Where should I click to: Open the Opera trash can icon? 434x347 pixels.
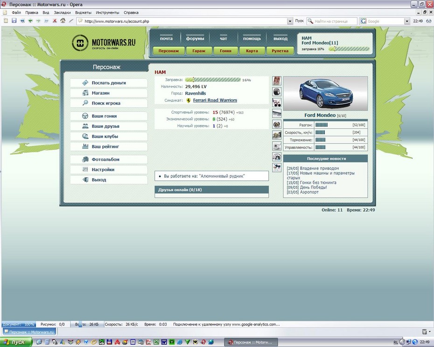(x=424, y=331)
